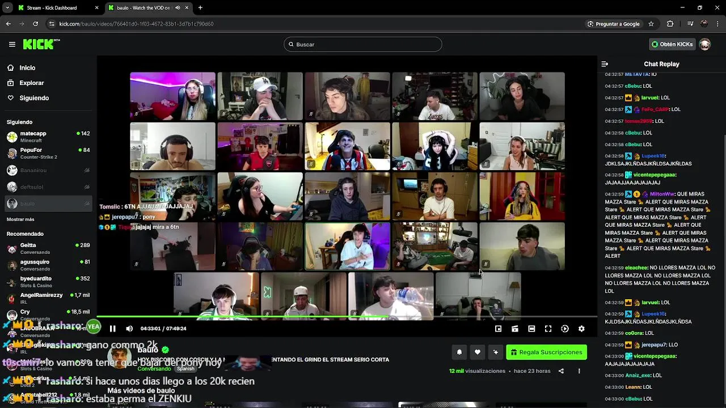
Task: Open Chrome profile avatar
Action: 704,24
